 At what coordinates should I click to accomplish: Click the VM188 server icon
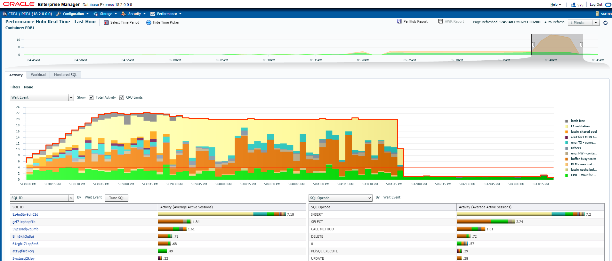597,14
